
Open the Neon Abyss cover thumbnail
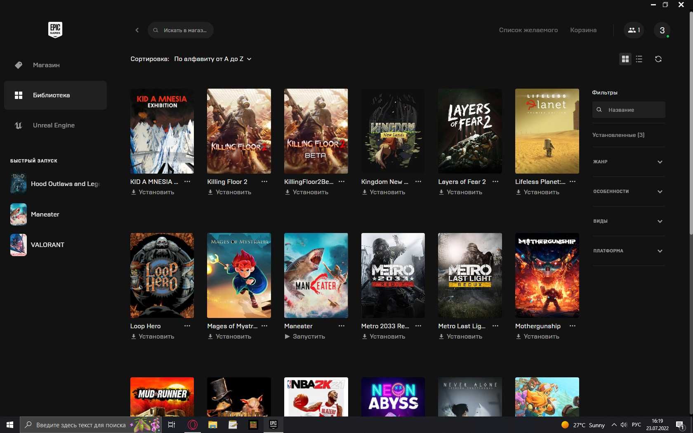(x=393, y=397)
